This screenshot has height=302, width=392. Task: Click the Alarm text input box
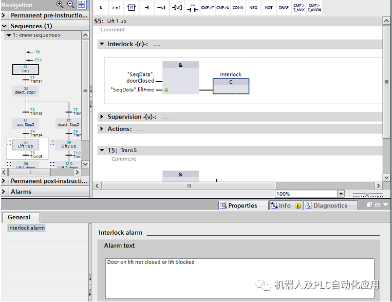(x=240, y=278)
